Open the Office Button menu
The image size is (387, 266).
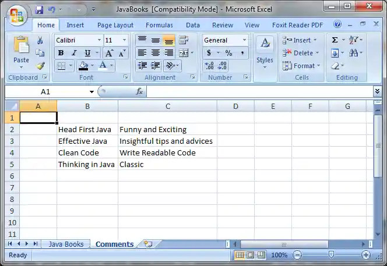click(x=16, y=15)
